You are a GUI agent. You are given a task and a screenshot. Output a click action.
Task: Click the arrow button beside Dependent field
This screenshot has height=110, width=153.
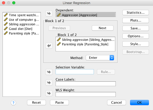click(48, 13)
